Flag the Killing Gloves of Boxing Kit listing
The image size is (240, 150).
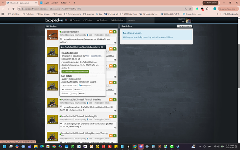pyautogui.click(x=111, y=136)
